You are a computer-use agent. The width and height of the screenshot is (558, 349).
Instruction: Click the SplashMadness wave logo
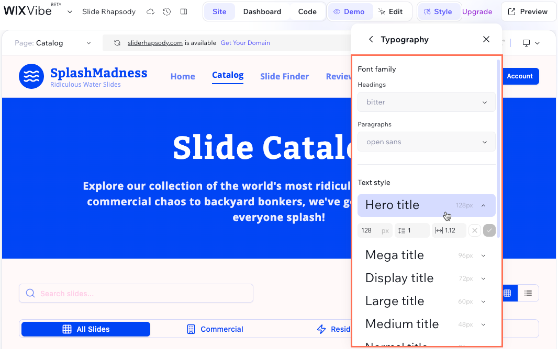pos(31,76)
